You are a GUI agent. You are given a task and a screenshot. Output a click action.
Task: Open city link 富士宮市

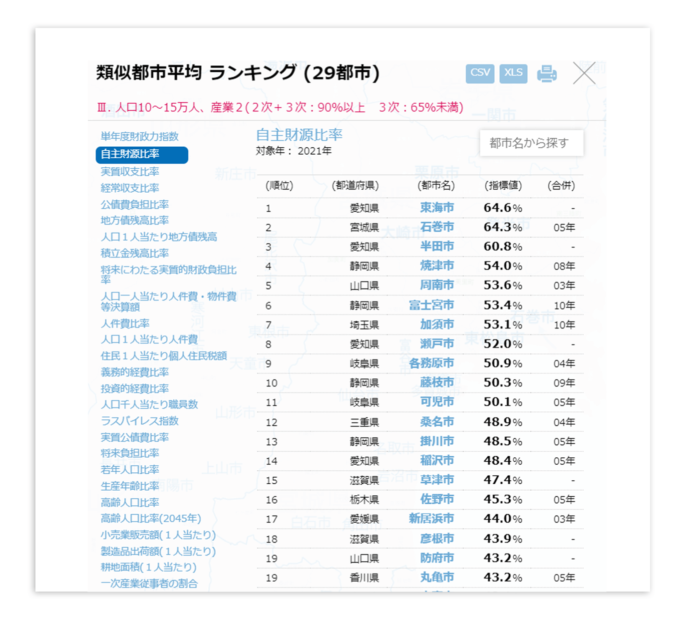[431, 306]
